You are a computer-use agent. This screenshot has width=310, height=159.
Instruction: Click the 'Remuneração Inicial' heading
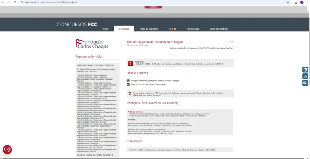point(89,57)
